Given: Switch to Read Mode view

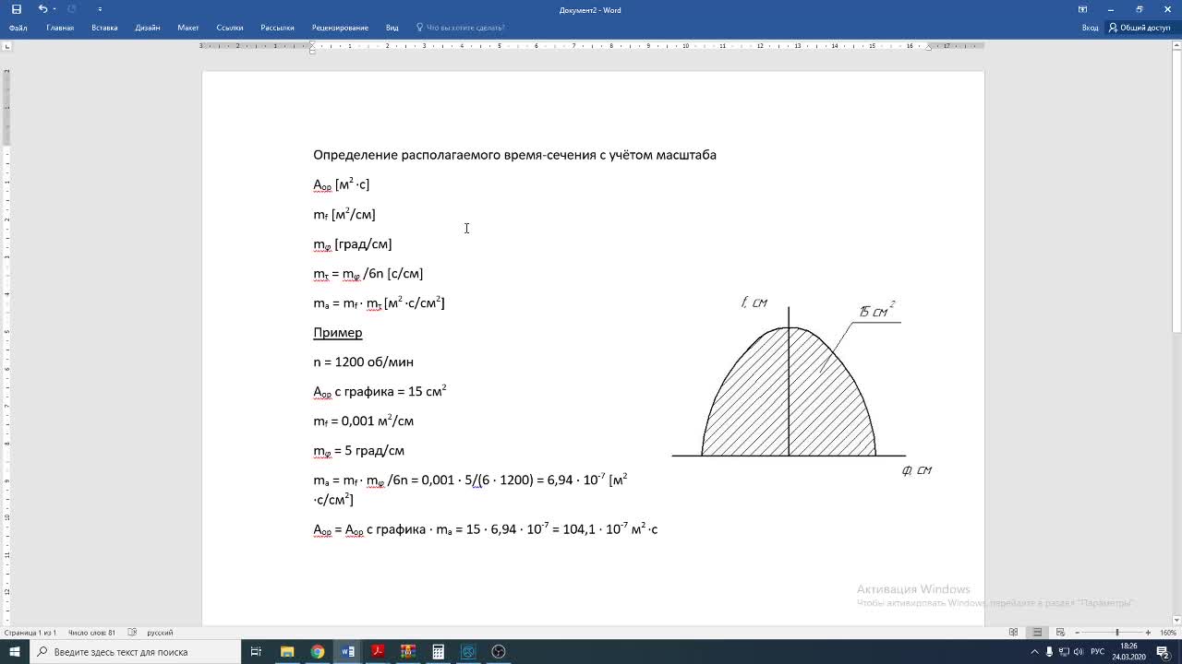Looking at the screenshot, I should click(x=1013, y=633).
